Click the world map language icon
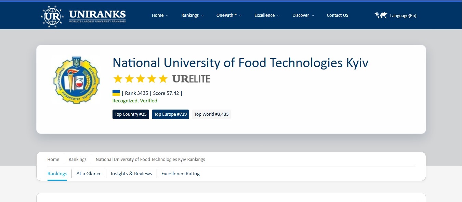The height and width of the screenshot is (202, 462). point(381,15)
